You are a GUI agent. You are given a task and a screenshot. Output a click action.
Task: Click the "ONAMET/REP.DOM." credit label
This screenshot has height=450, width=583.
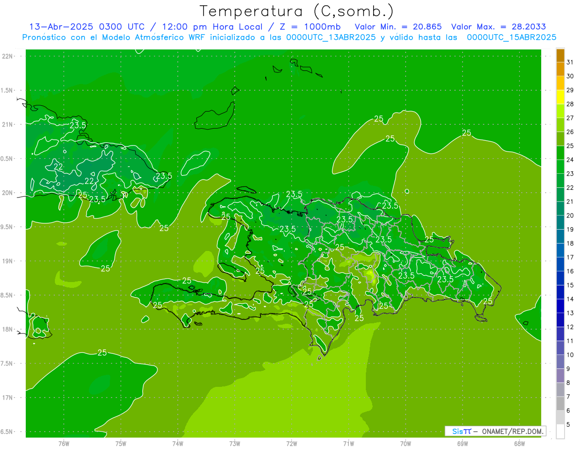click(512, 431)
